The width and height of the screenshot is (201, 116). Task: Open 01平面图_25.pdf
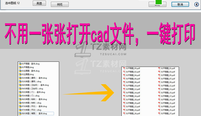coord(166,110)
